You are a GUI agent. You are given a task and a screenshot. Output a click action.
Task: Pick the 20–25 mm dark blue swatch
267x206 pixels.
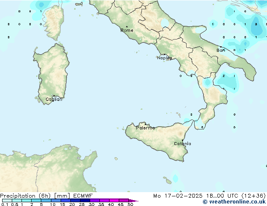[x=75, y=201]
